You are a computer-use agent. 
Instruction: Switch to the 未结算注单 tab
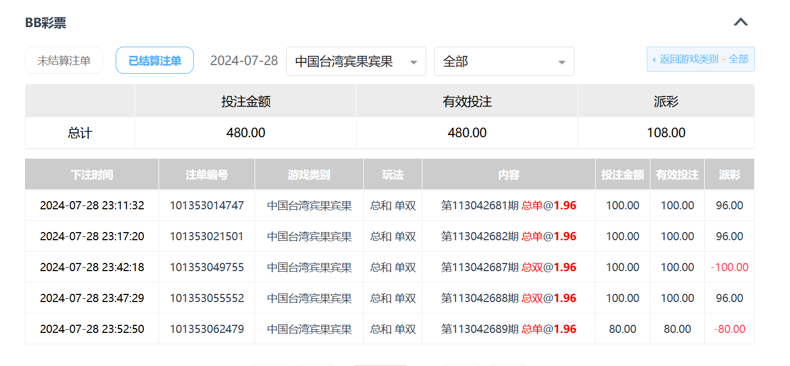(64, 61)
